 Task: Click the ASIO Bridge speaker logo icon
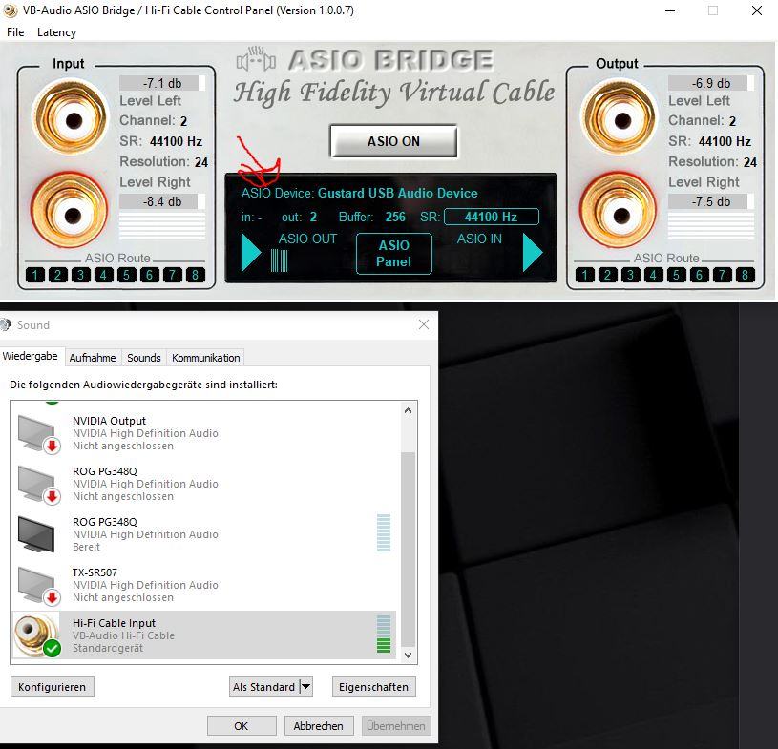[256, 59]
